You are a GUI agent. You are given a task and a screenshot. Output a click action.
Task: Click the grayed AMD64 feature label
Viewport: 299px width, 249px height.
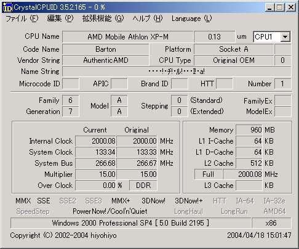pyautogui.click(x=275, y=211)
